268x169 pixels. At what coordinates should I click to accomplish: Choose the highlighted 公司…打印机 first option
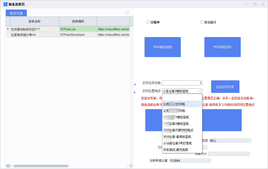[182, 104]
